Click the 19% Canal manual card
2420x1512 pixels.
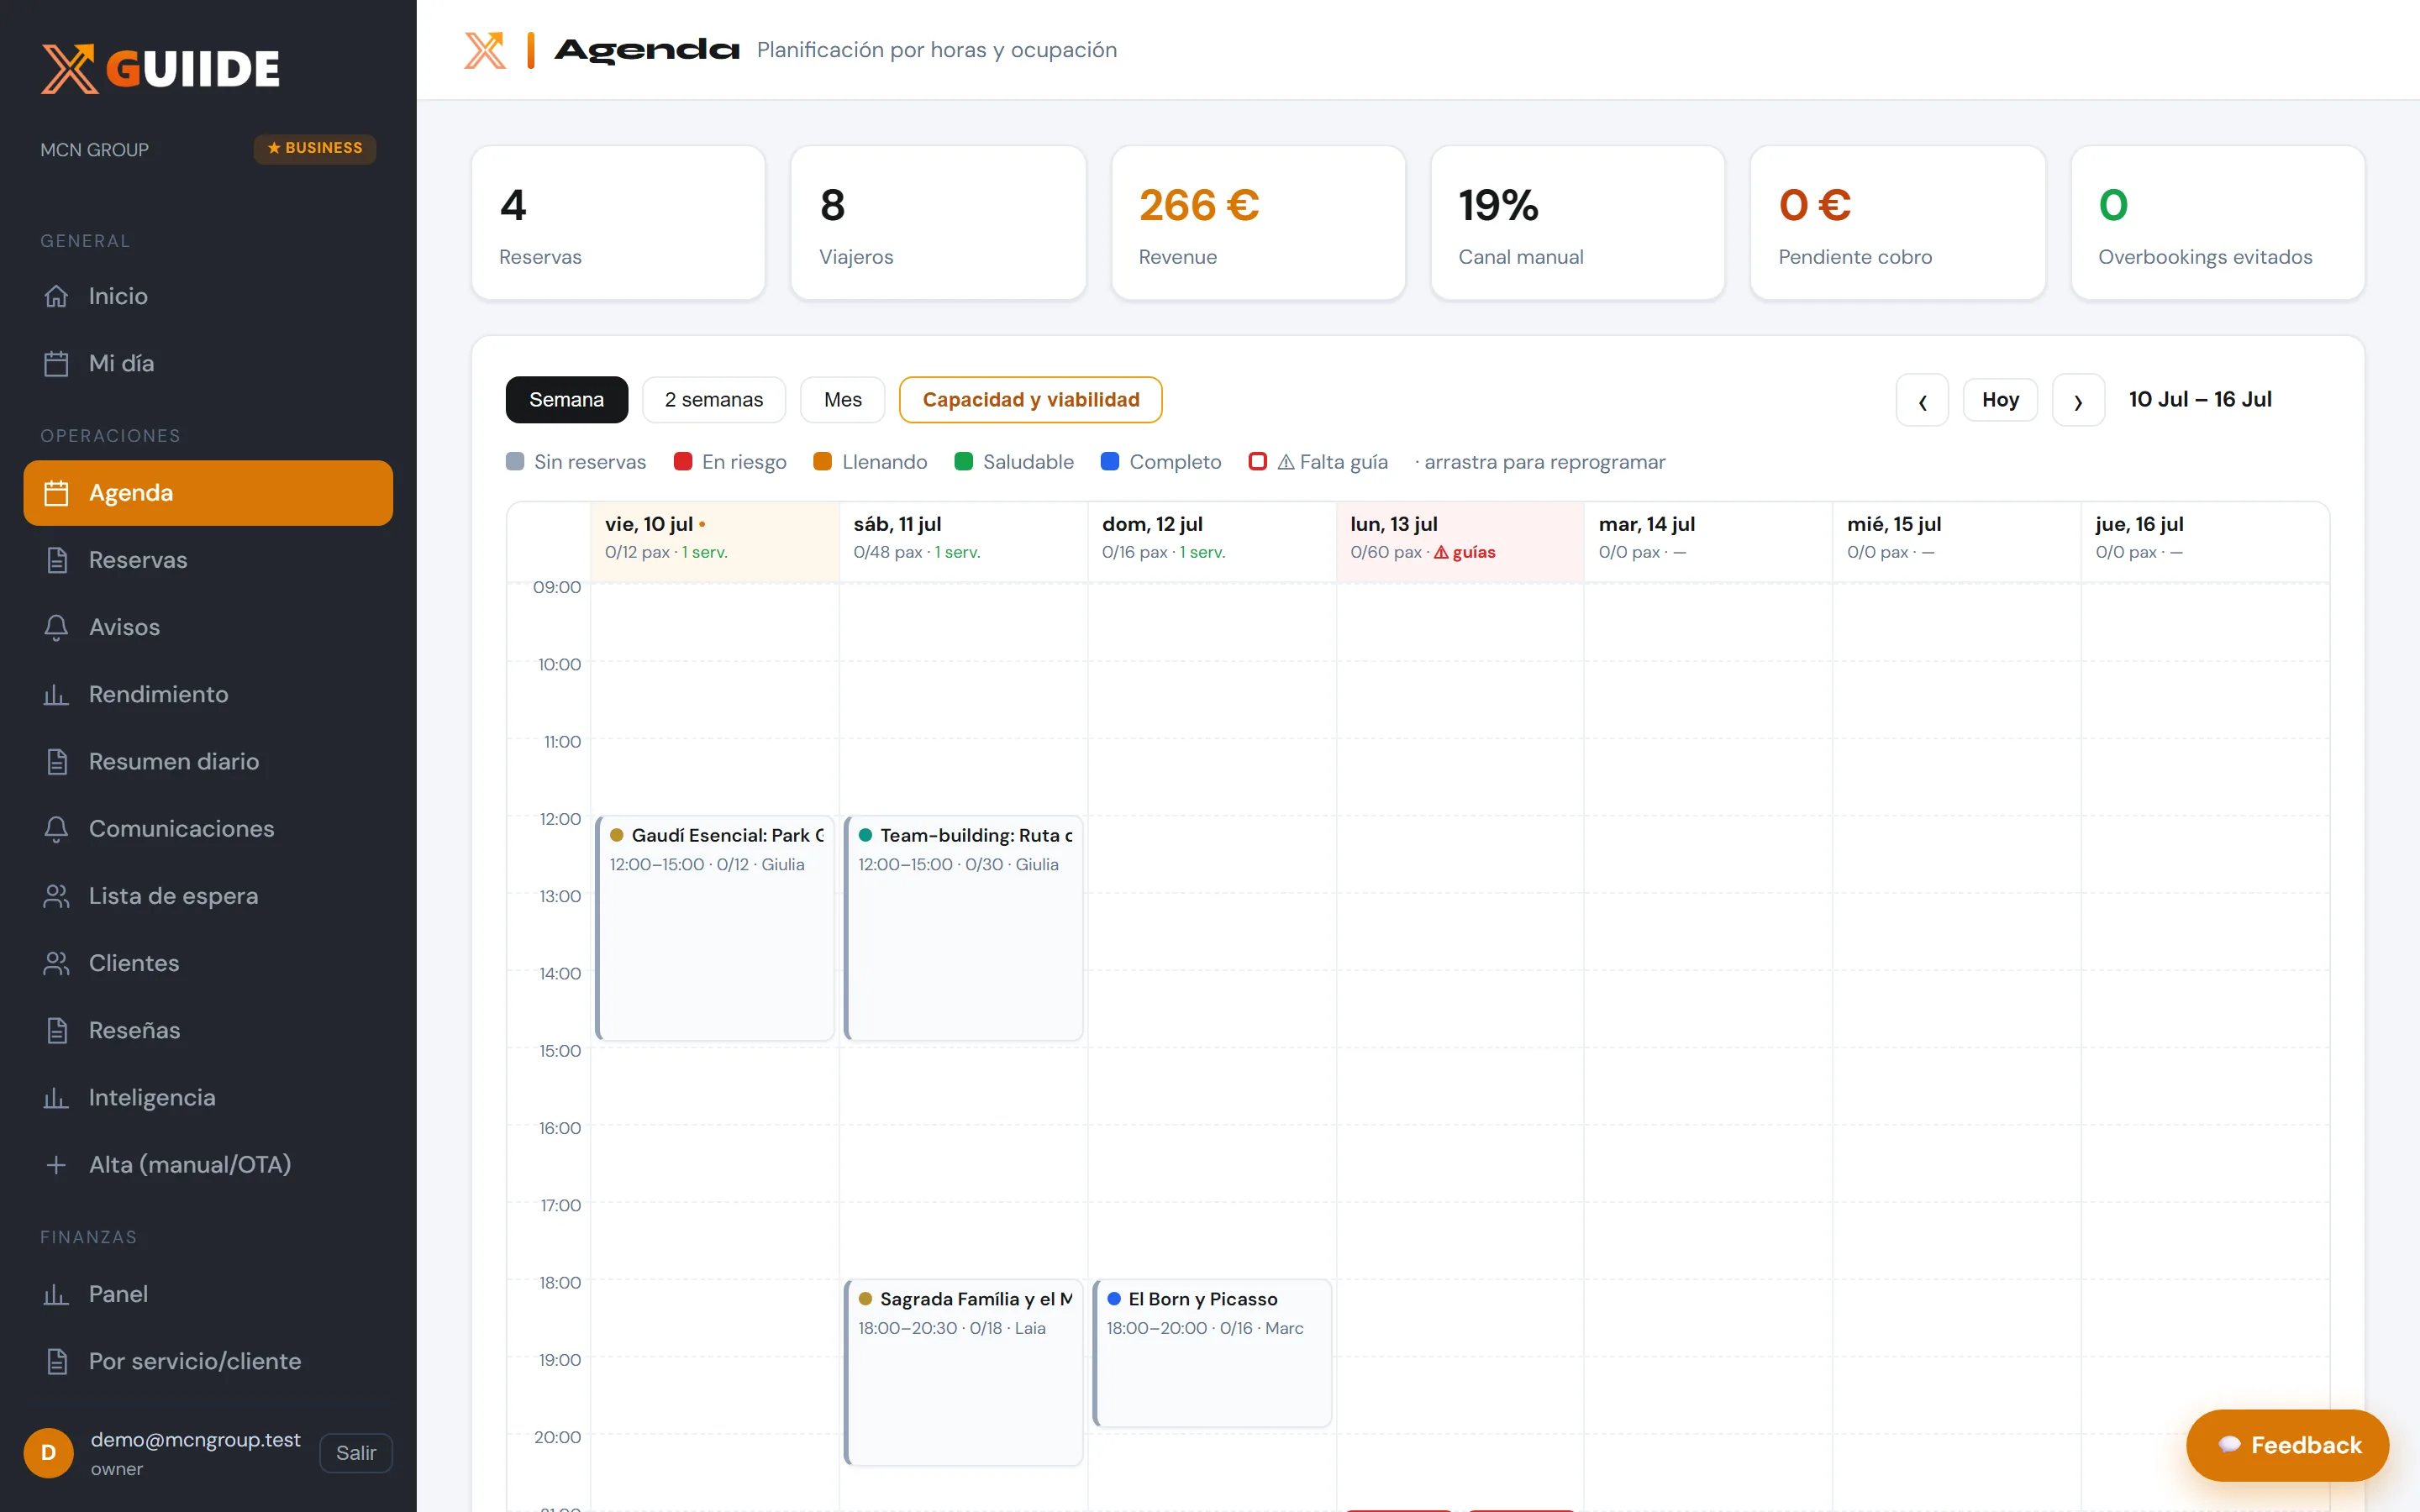click(x=1578, y=223)
